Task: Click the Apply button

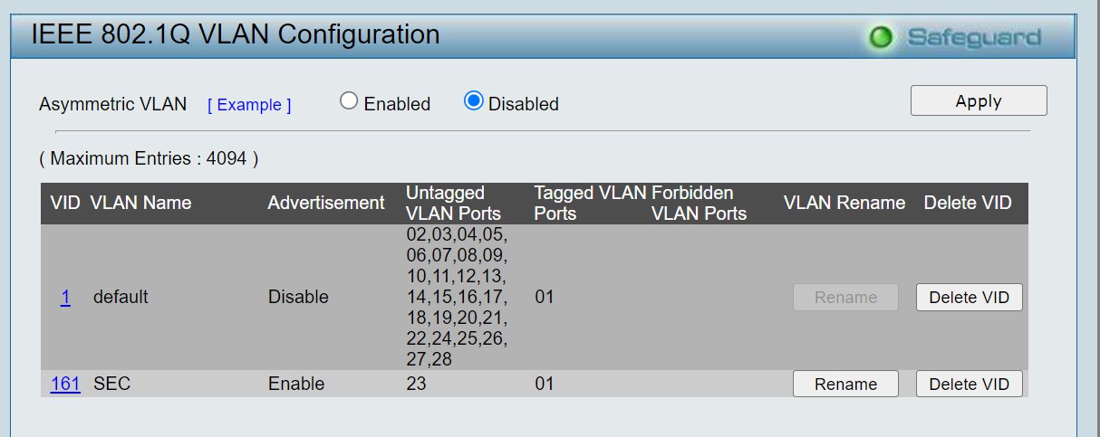Action: point(979,100)
